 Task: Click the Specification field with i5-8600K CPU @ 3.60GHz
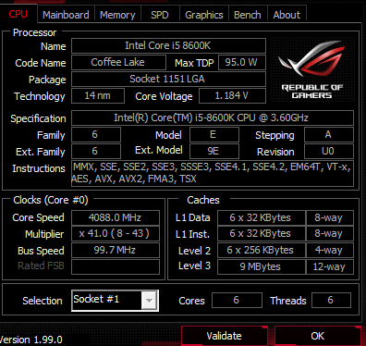coord(213,117)
